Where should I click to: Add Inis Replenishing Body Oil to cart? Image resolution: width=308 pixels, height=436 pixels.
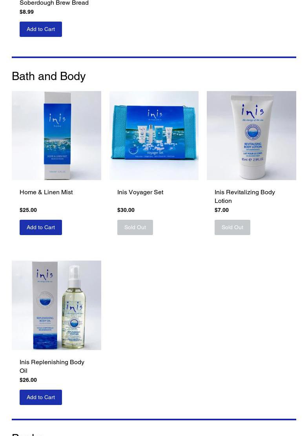click(40, 398)
